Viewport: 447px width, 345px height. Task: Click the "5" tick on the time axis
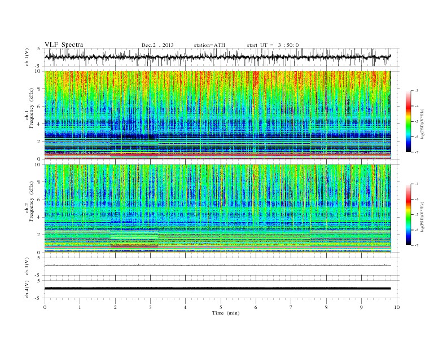coord(221,307)
